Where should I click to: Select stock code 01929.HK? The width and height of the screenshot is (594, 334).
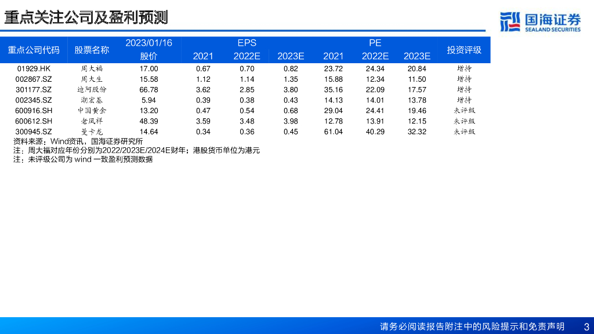[x=34, y=68]
